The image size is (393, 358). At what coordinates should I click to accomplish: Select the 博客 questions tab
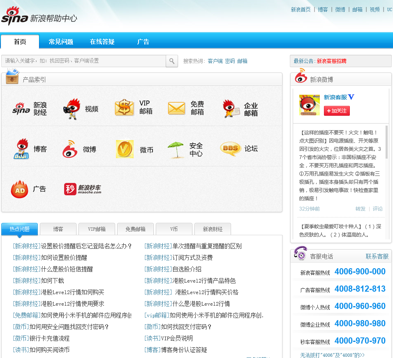58,229
